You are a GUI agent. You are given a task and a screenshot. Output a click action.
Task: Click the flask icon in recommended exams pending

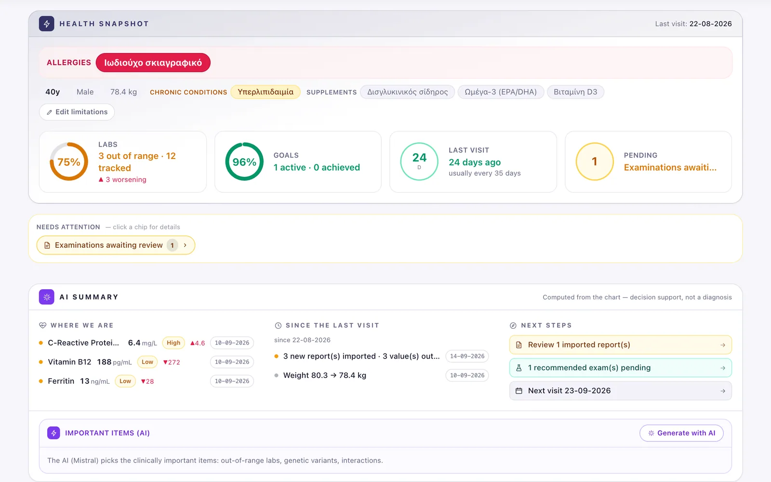pos(519,368)
